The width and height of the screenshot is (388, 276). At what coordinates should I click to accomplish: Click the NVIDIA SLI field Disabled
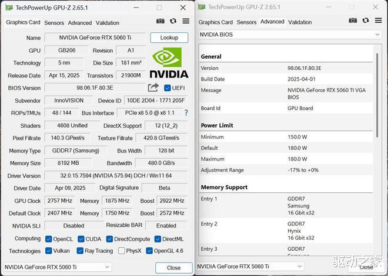coord(73,226)
